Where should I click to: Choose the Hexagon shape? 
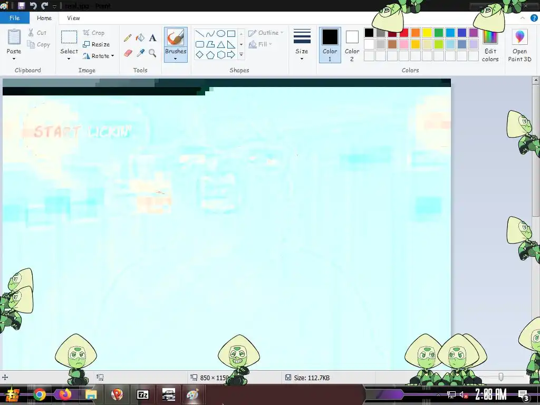[221, 55]
